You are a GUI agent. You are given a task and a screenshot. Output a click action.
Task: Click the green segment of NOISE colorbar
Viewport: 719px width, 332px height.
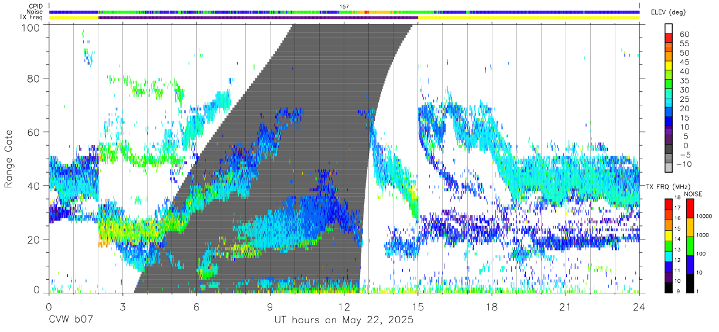[690, 245]
